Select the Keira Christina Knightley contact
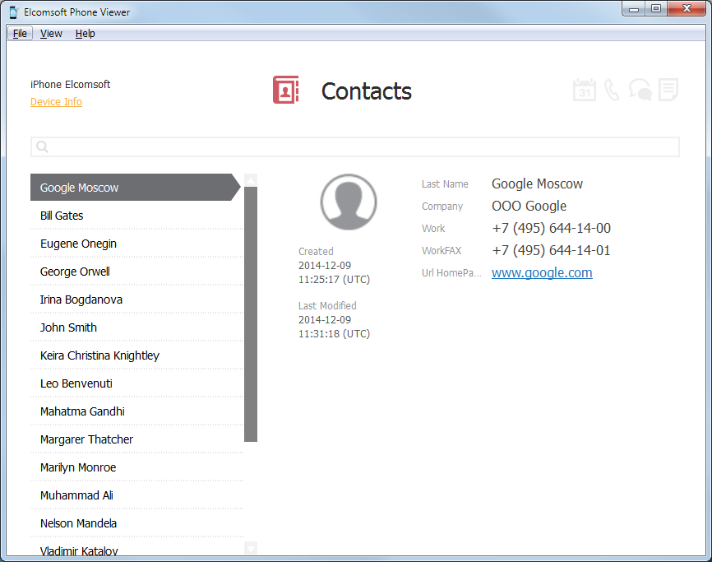The image size is (712, 562). click(x=99, y=355)
